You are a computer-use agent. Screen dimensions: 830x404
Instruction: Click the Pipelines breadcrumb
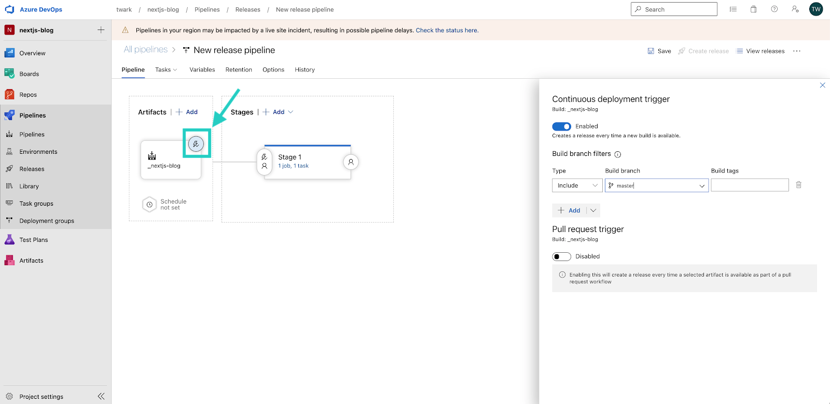207,9
